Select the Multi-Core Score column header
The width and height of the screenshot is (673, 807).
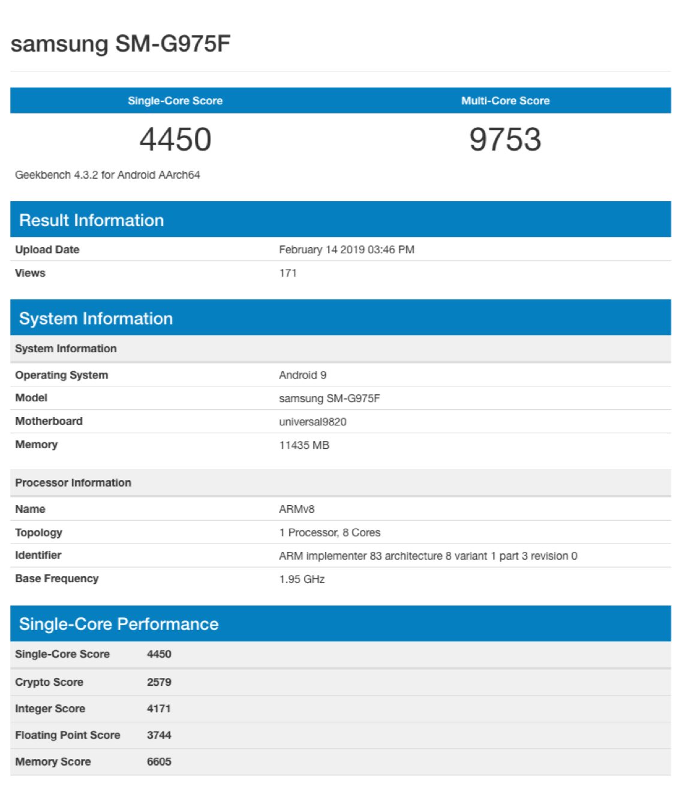coord(504,101)
